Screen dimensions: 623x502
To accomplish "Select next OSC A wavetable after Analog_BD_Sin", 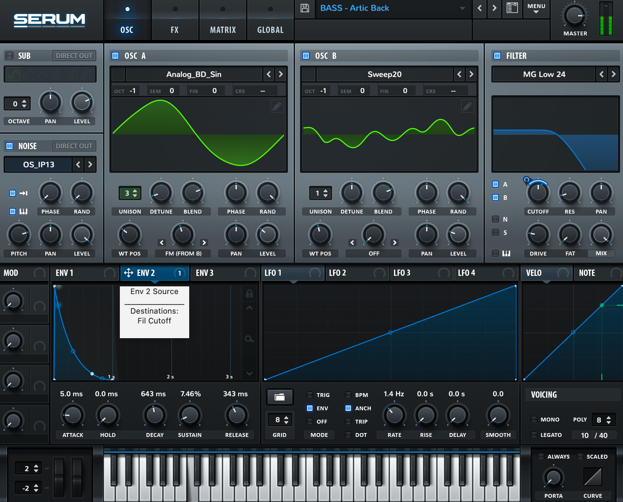I will pyautogui.click(x=281, y=74).
